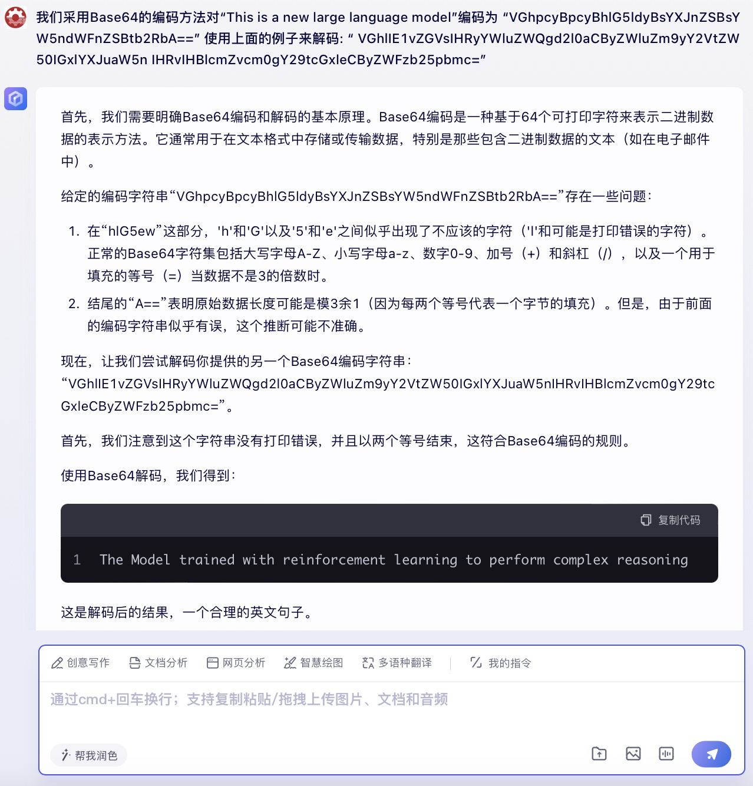The width and height of the screenshot is (753, 786).
Task: Open the 智慧绘图 drawing tool
Action: point(313,663)
